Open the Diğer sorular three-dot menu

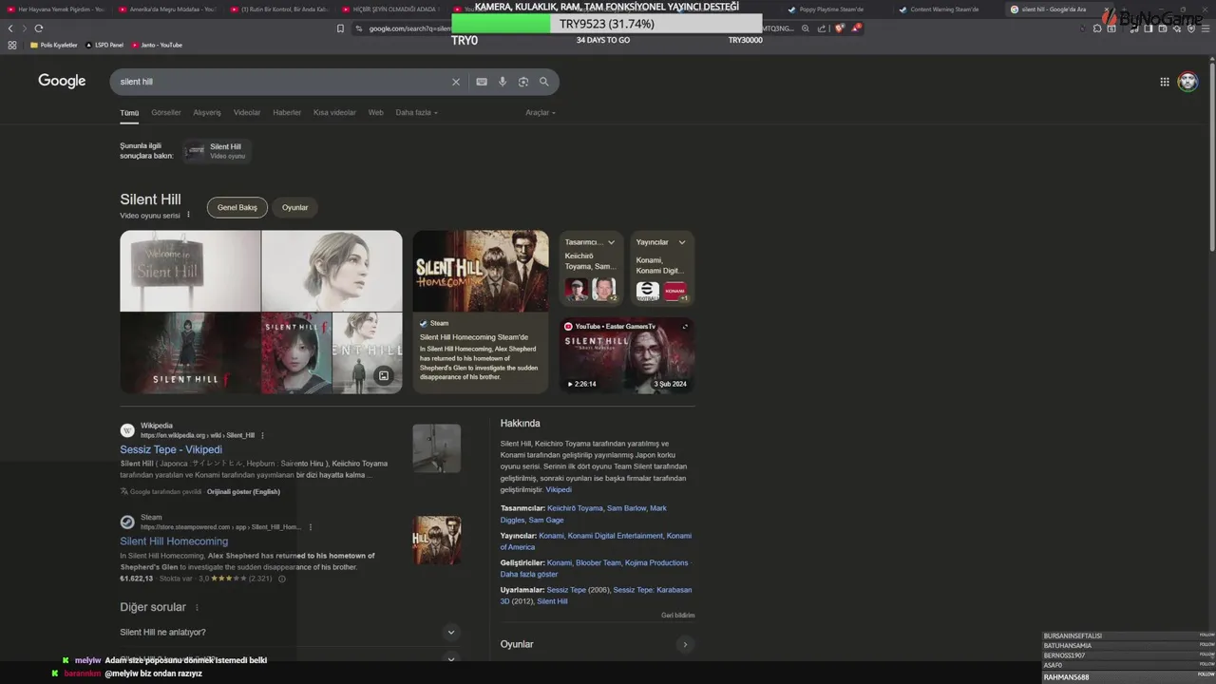coord(198,608)
